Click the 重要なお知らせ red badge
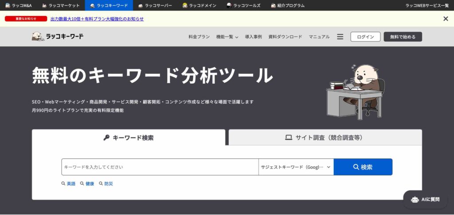The height and width of the screenshot is (215, 454). (x=26, y=19)
